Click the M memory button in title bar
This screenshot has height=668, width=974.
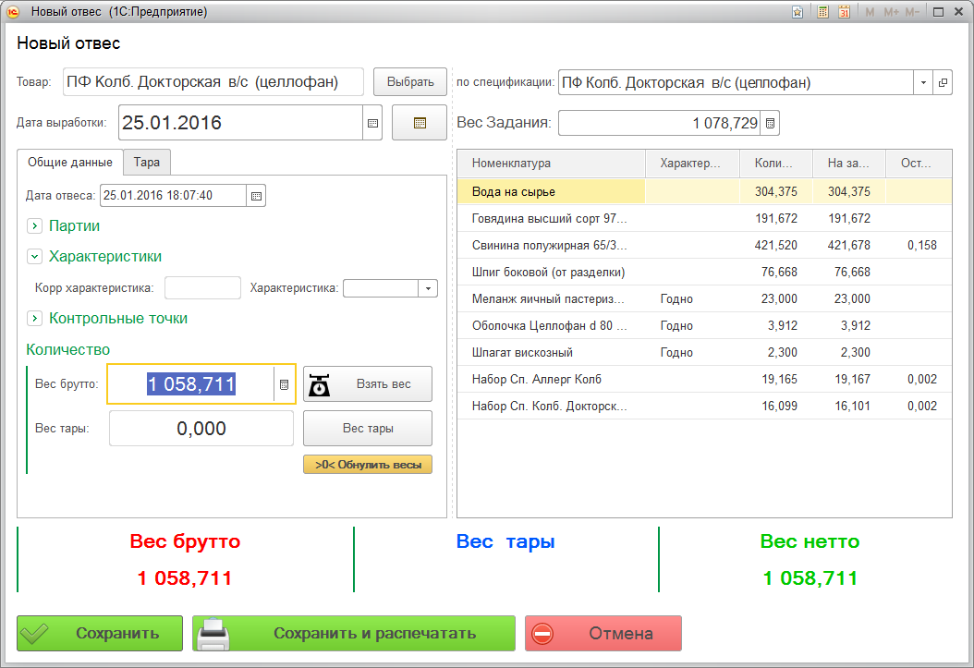click(x=870, y=12)
